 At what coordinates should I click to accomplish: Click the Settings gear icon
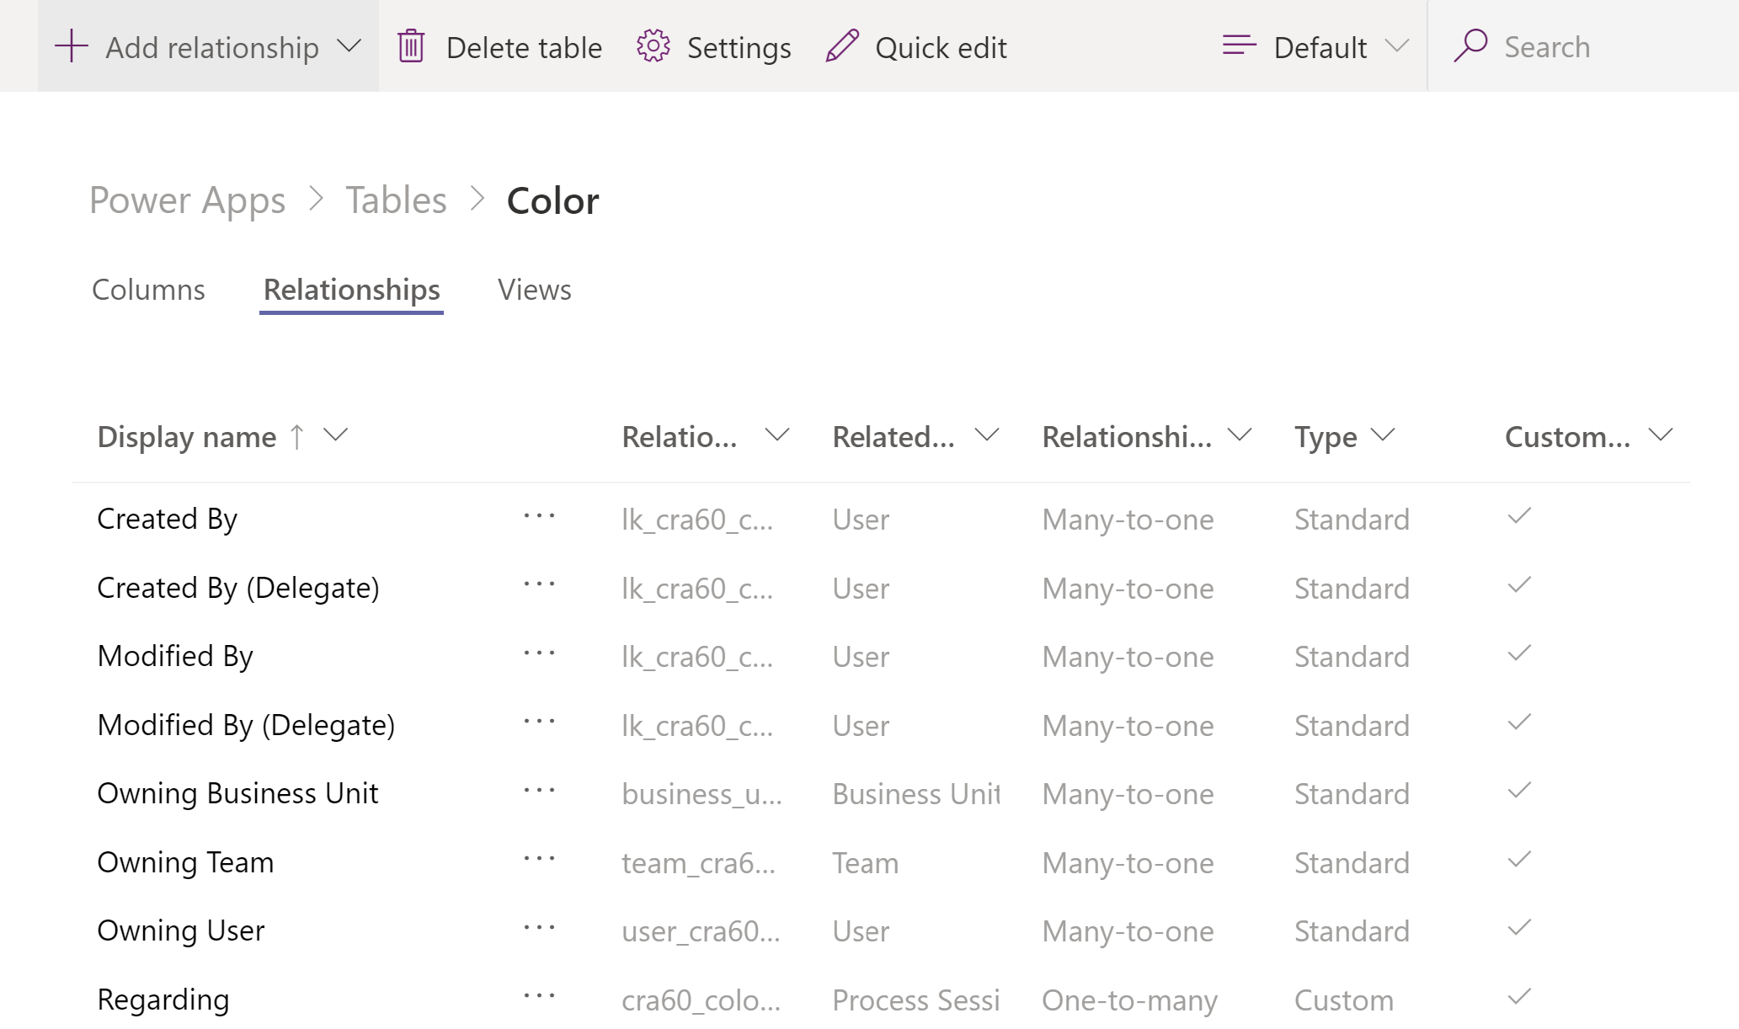point(653,45)
